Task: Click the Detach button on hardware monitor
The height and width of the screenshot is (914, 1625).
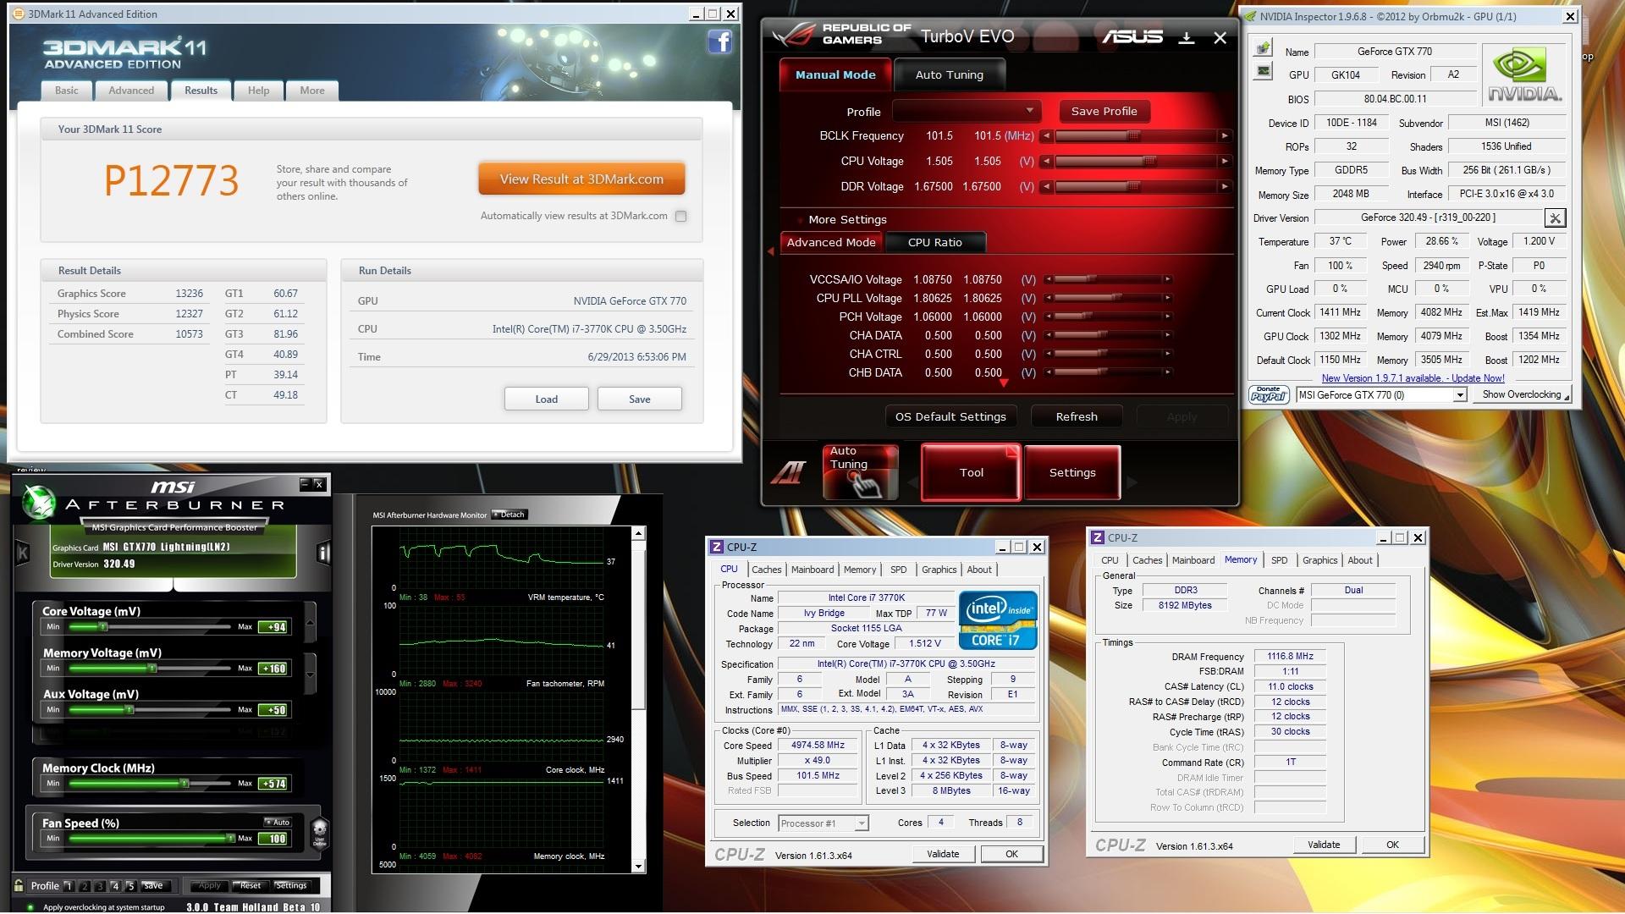Action: 510,515
